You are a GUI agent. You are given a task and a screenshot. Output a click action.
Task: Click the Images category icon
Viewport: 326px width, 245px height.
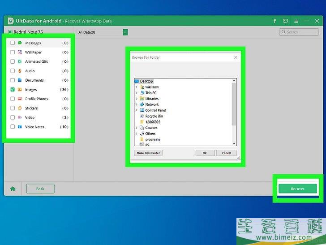(20, 90)
